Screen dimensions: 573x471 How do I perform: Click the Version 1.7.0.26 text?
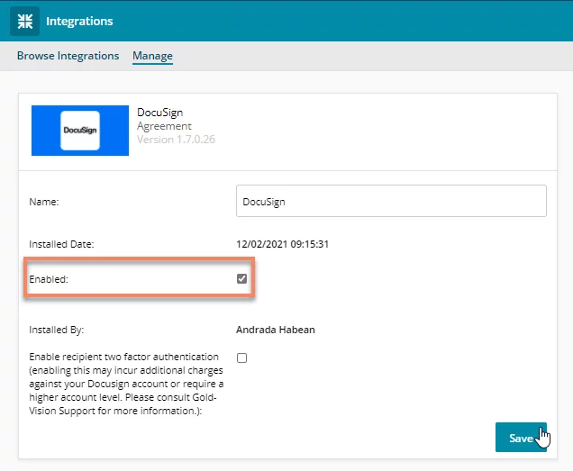click(177, 140)
